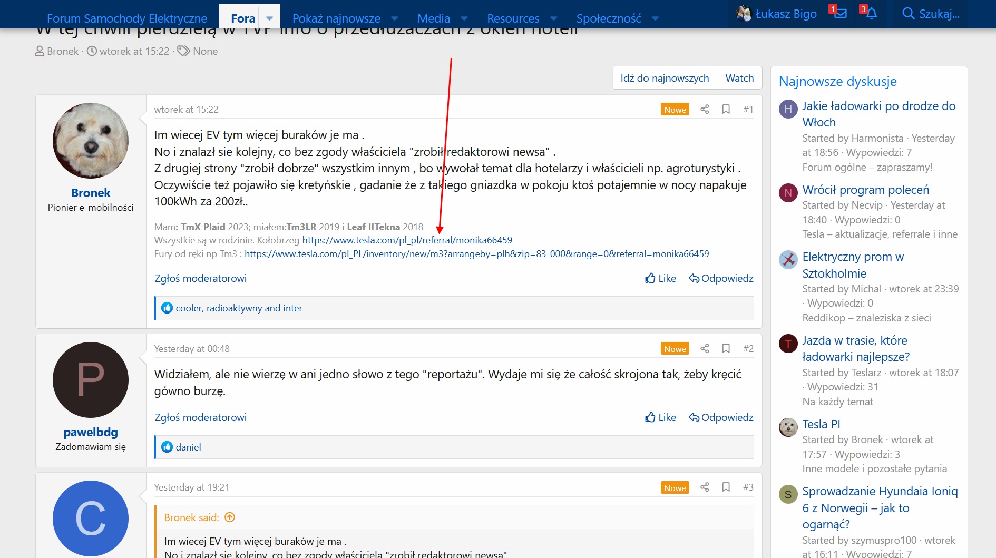This screenshot has height=558, width=996.
Task: Open Łukasz Bigo account menu
Action: pyautogui.click(x=777, y=14)
